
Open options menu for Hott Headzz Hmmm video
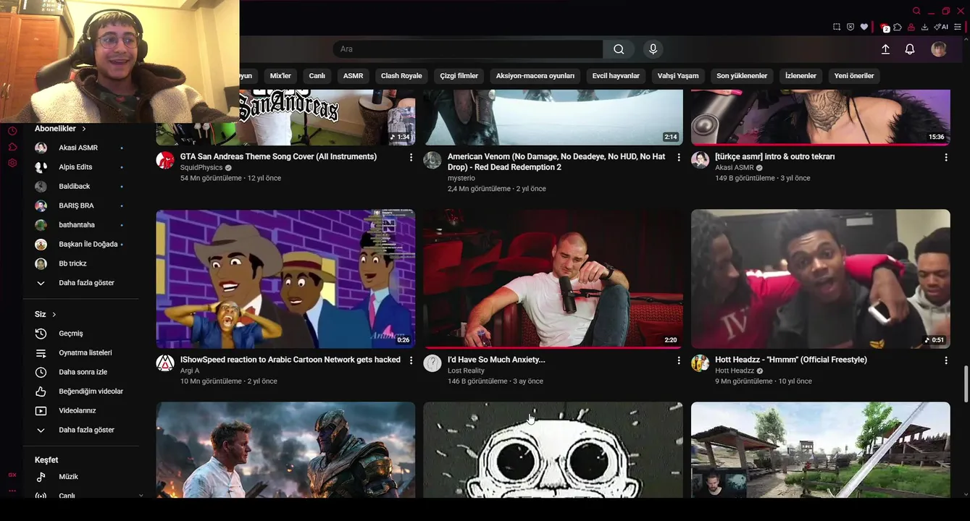[x=946, y=360]
